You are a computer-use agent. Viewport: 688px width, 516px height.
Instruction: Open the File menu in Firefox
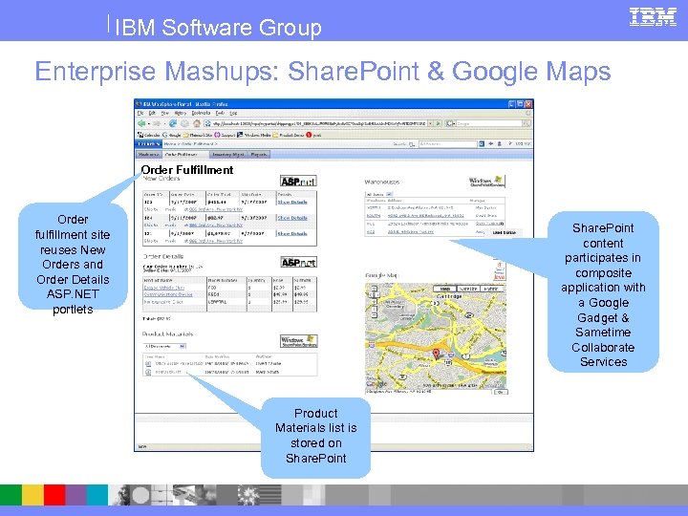(x=140, y=113)
